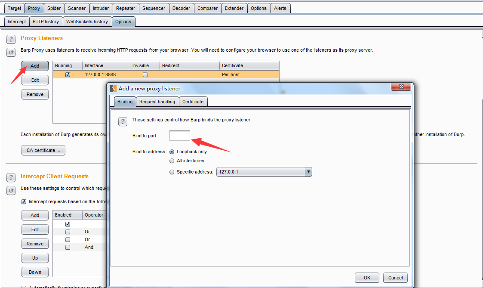Image resolution: width=483 pixels, height=288 pixels.
Task: Click Add button for intercept rules
Action: [x=35, y=215]
